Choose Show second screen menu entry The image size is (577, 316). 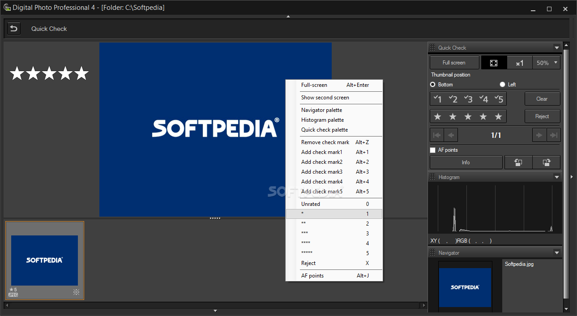[x=334, y=98]
